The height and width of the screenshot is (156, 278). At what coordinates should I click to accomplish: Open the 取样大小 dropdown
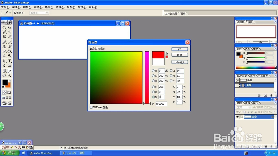pos(39,13)
